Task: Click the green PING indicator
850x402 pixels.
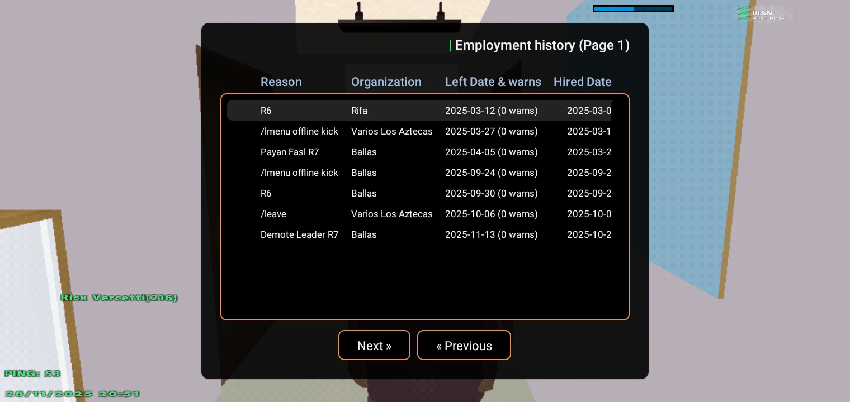Action: (32, 374)
